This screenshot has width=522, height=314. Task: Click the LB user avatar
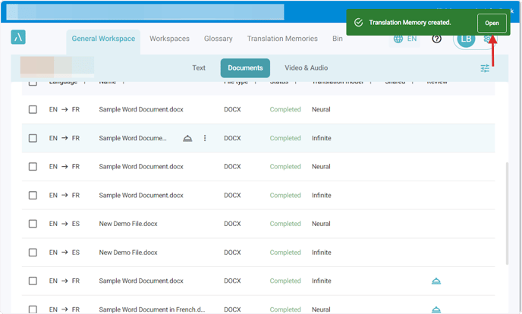pyautogui.click(x=466, y=39)
